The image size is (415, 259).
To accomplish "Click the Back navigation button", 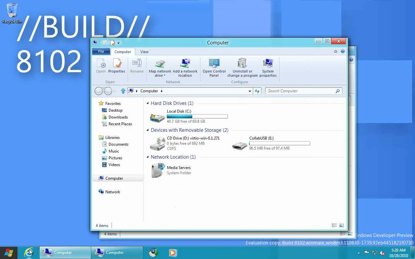I will [x=99, y=91].
